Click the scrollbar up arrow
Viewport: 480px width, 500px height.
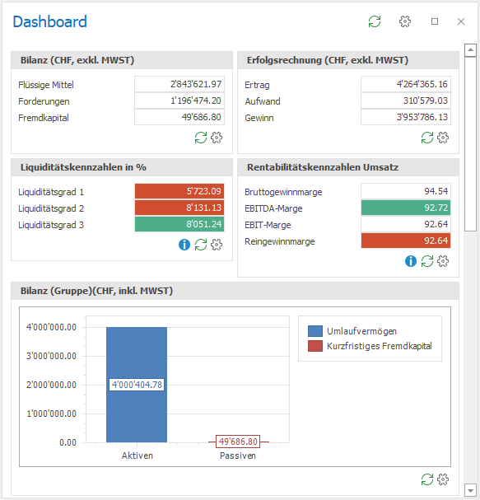coord(470,50)
